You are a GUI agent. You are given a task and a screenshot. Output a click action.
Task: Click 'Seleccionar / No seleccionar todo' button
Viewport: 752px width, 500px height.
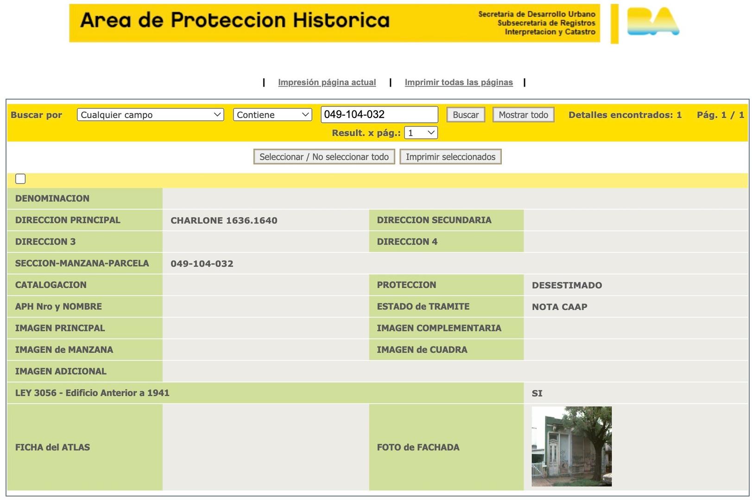(x=324, y=157)
